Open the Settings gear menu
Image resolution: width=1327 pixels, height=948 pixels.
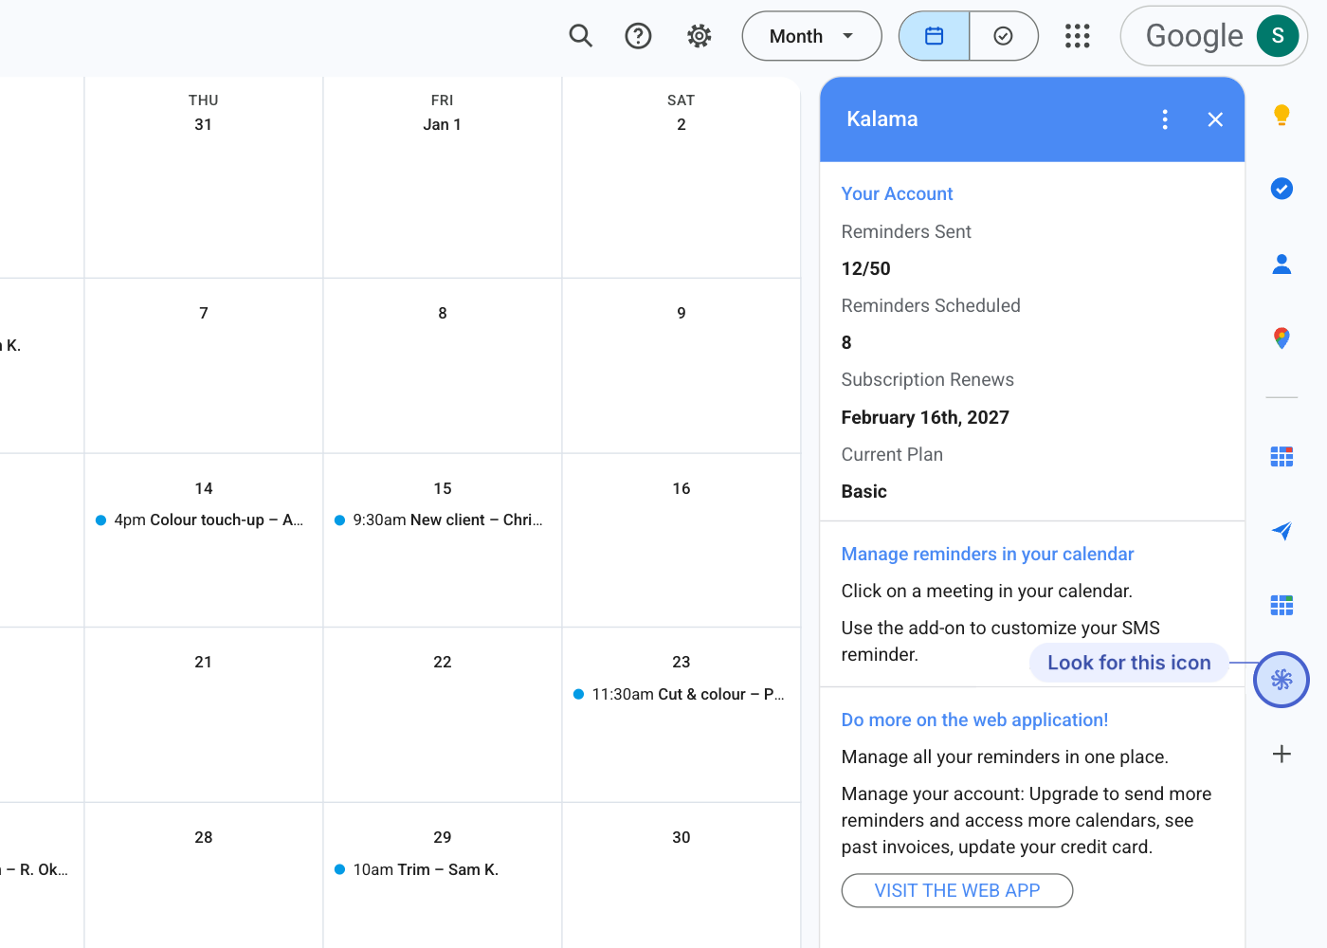(699, 36)
